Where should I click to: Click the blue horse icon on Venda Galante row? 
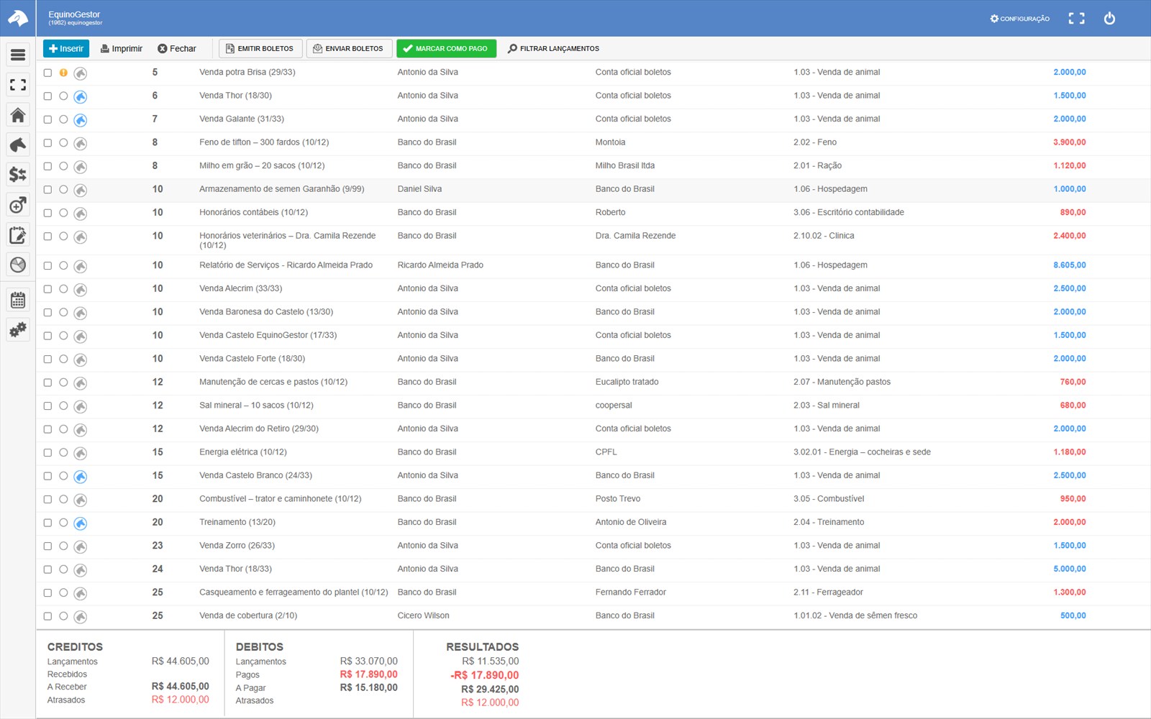coord(81,120)
